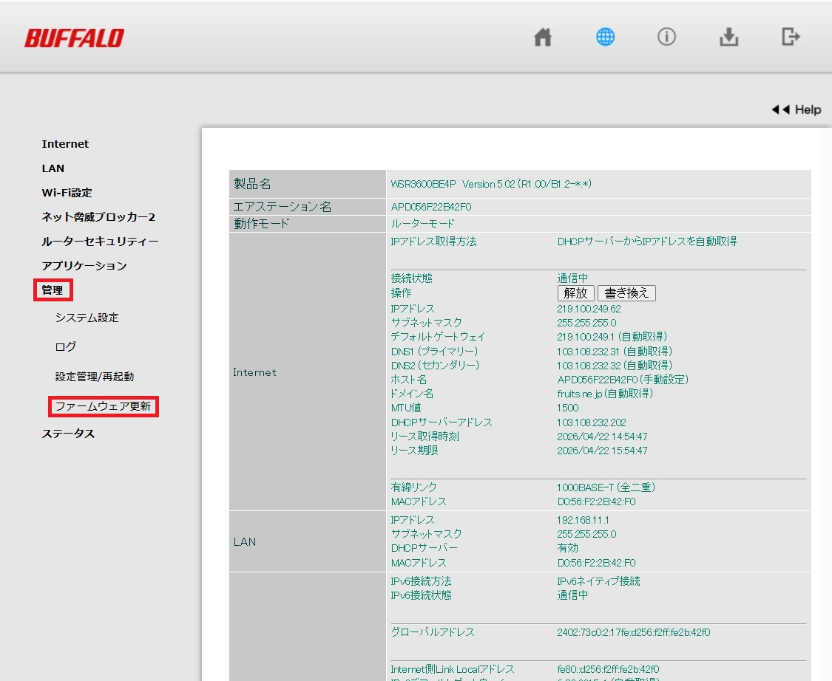The height and width of the screenshot is (681, 832).
Task: Open the LAN menu item
Action: [53, 168]
